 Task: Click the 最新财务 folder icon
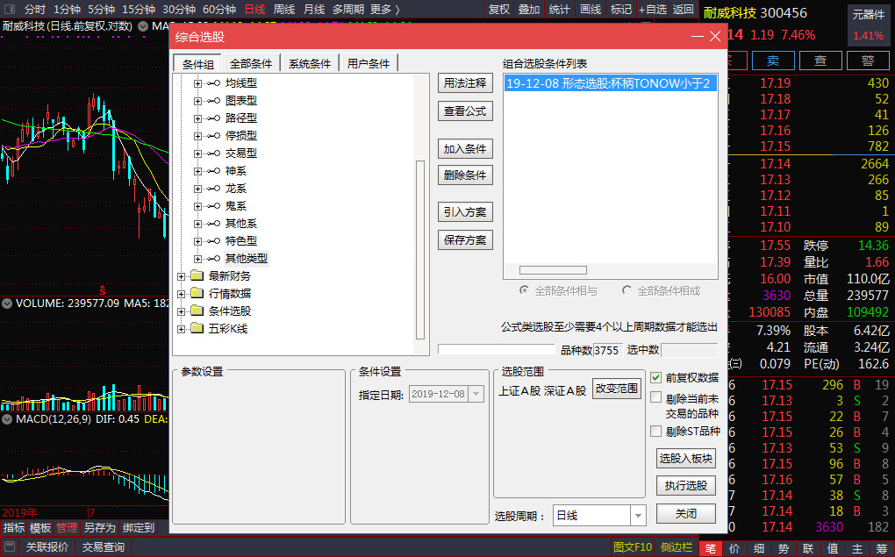point(197,276)
